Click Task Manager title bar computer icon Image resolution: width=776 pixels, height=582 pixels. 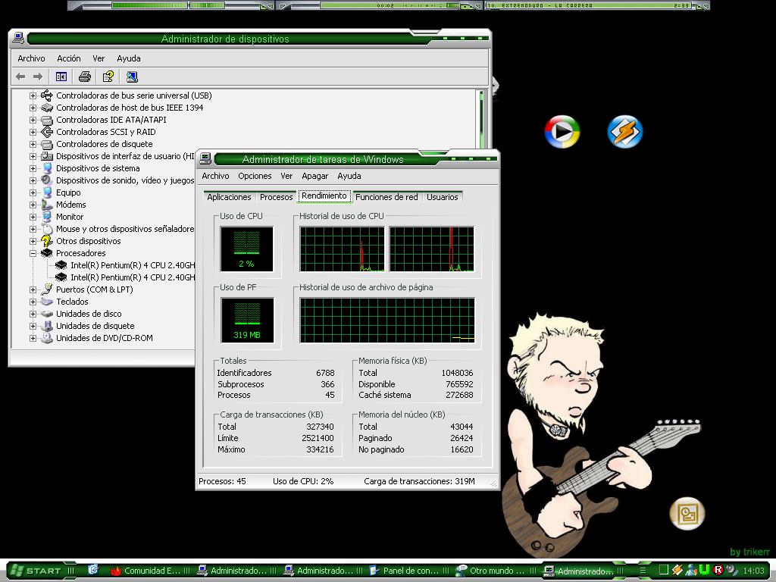(x=205, y=158)
